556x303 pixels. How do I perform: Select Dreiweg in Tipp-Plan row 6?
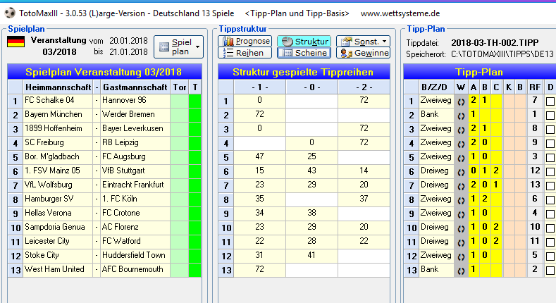pyautogui.click(x=436, y=171)
